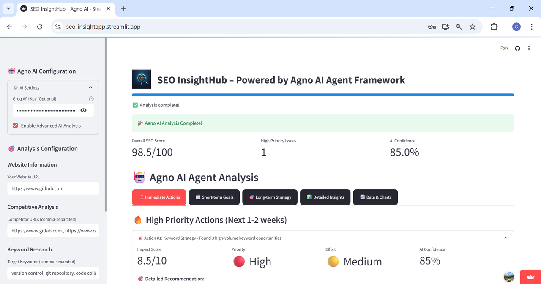Open the GitHub repository icon
This screenshot has width=541, height=284.
pyautogui.click(x=517, y=48)
